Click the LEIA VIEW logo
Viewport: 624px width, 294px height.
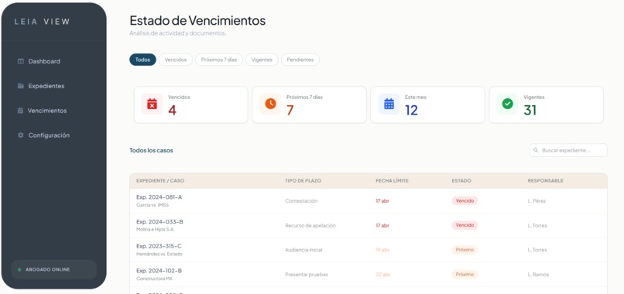tap(42, 22)
